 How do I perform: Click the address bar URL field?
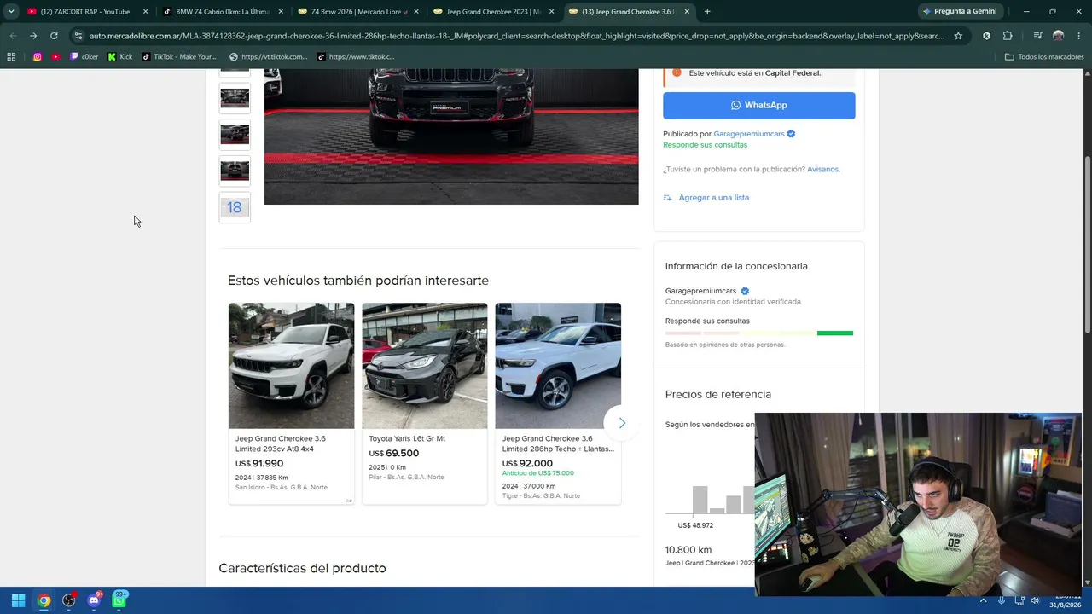click(516, 36)
